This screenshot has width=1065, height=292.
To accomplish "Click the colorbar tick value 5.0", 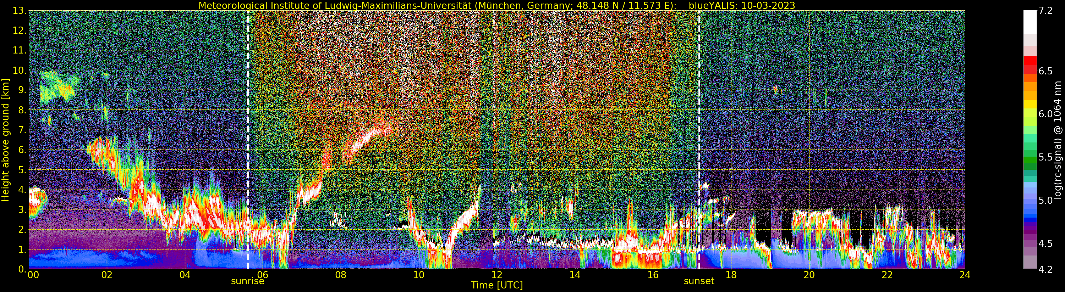I will 1045,201.
